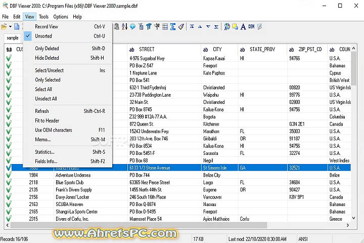Open the Options menu
The image size is (364, 243).
pos(61,17)
